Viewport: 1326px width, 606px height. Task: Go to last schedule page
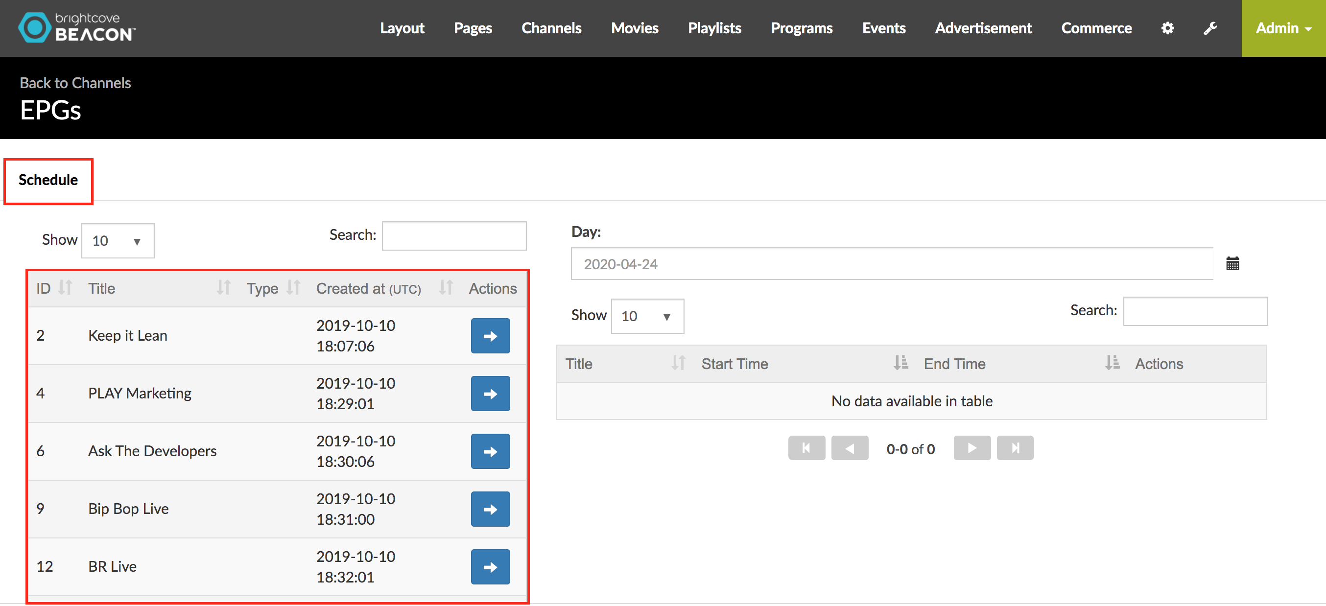point(1015,448)
